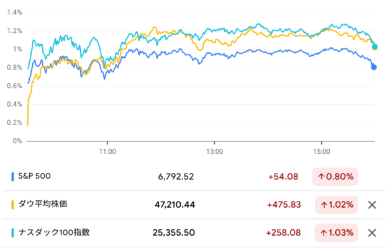Remove ナスダック100指数 with its X icon
This screenshot has height=248, width=390.
[372, 233]
